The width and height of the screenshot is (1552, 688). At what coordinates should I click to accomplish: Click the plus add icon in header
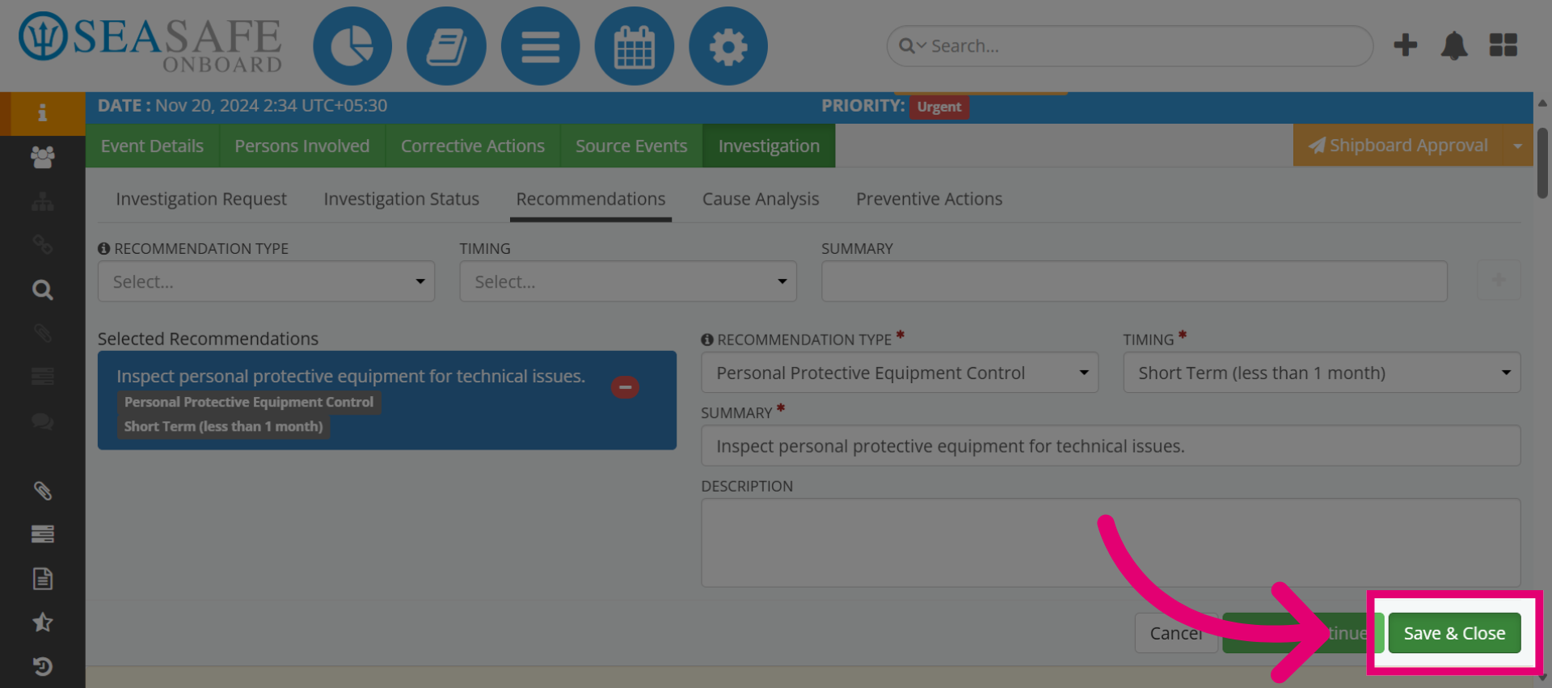click(x=1405, y=45)
